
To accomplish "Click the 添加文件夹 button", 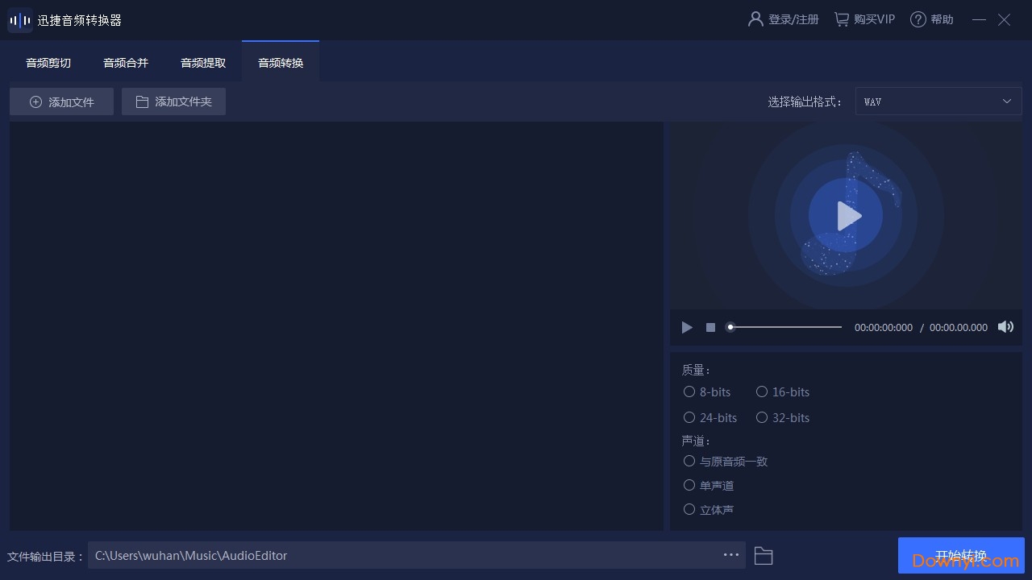I will pyautogui.click(x=173, y=101).
